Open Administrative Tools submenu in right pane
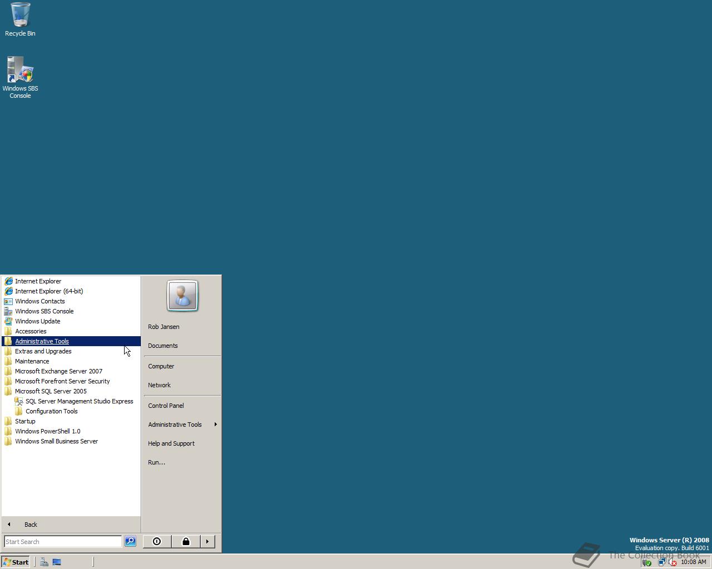Viewport: 712px width, 569px height. click(182, 425)
